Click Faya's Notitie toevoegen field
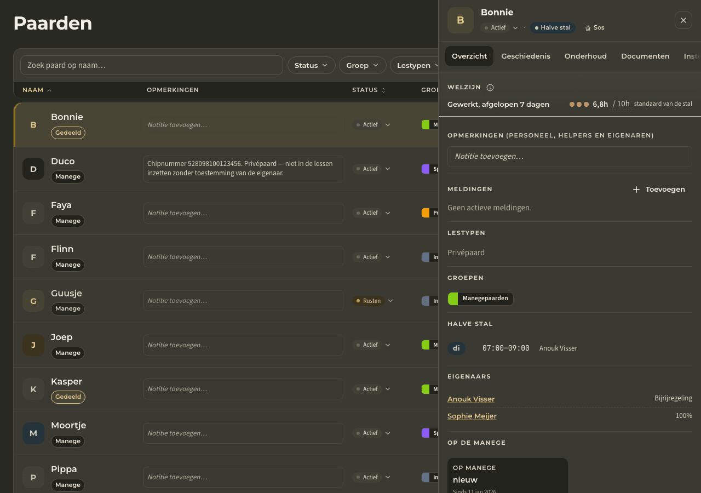The image size is (701, 493). coord(243,213)
